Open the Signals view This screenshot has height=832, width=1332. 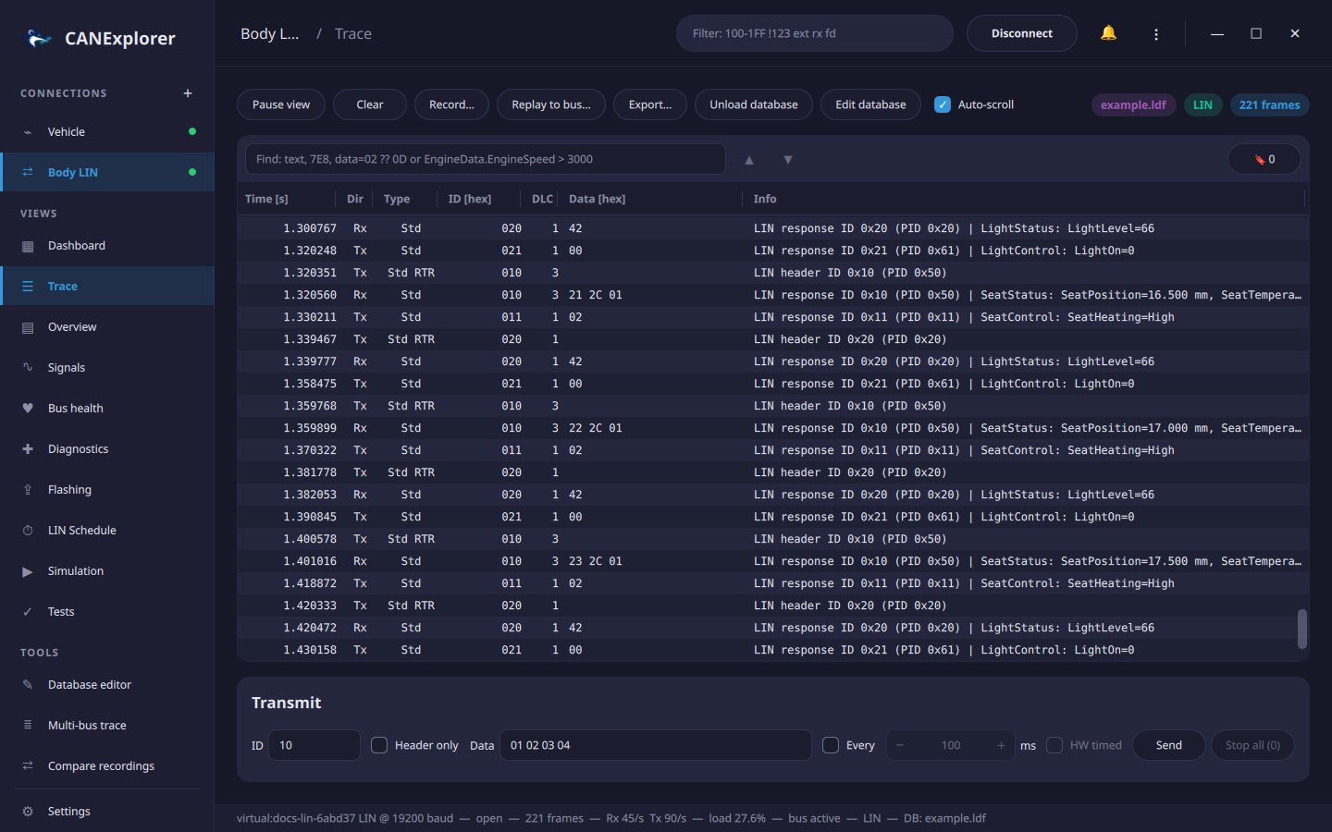(107, 368)
